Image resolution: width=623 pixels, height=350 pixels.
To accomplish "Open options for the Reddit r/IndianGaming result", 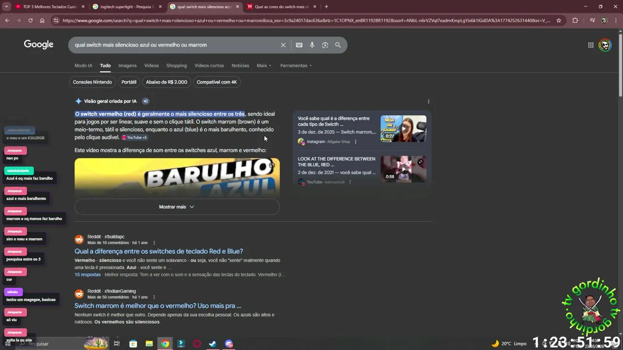I will point(154,297).
